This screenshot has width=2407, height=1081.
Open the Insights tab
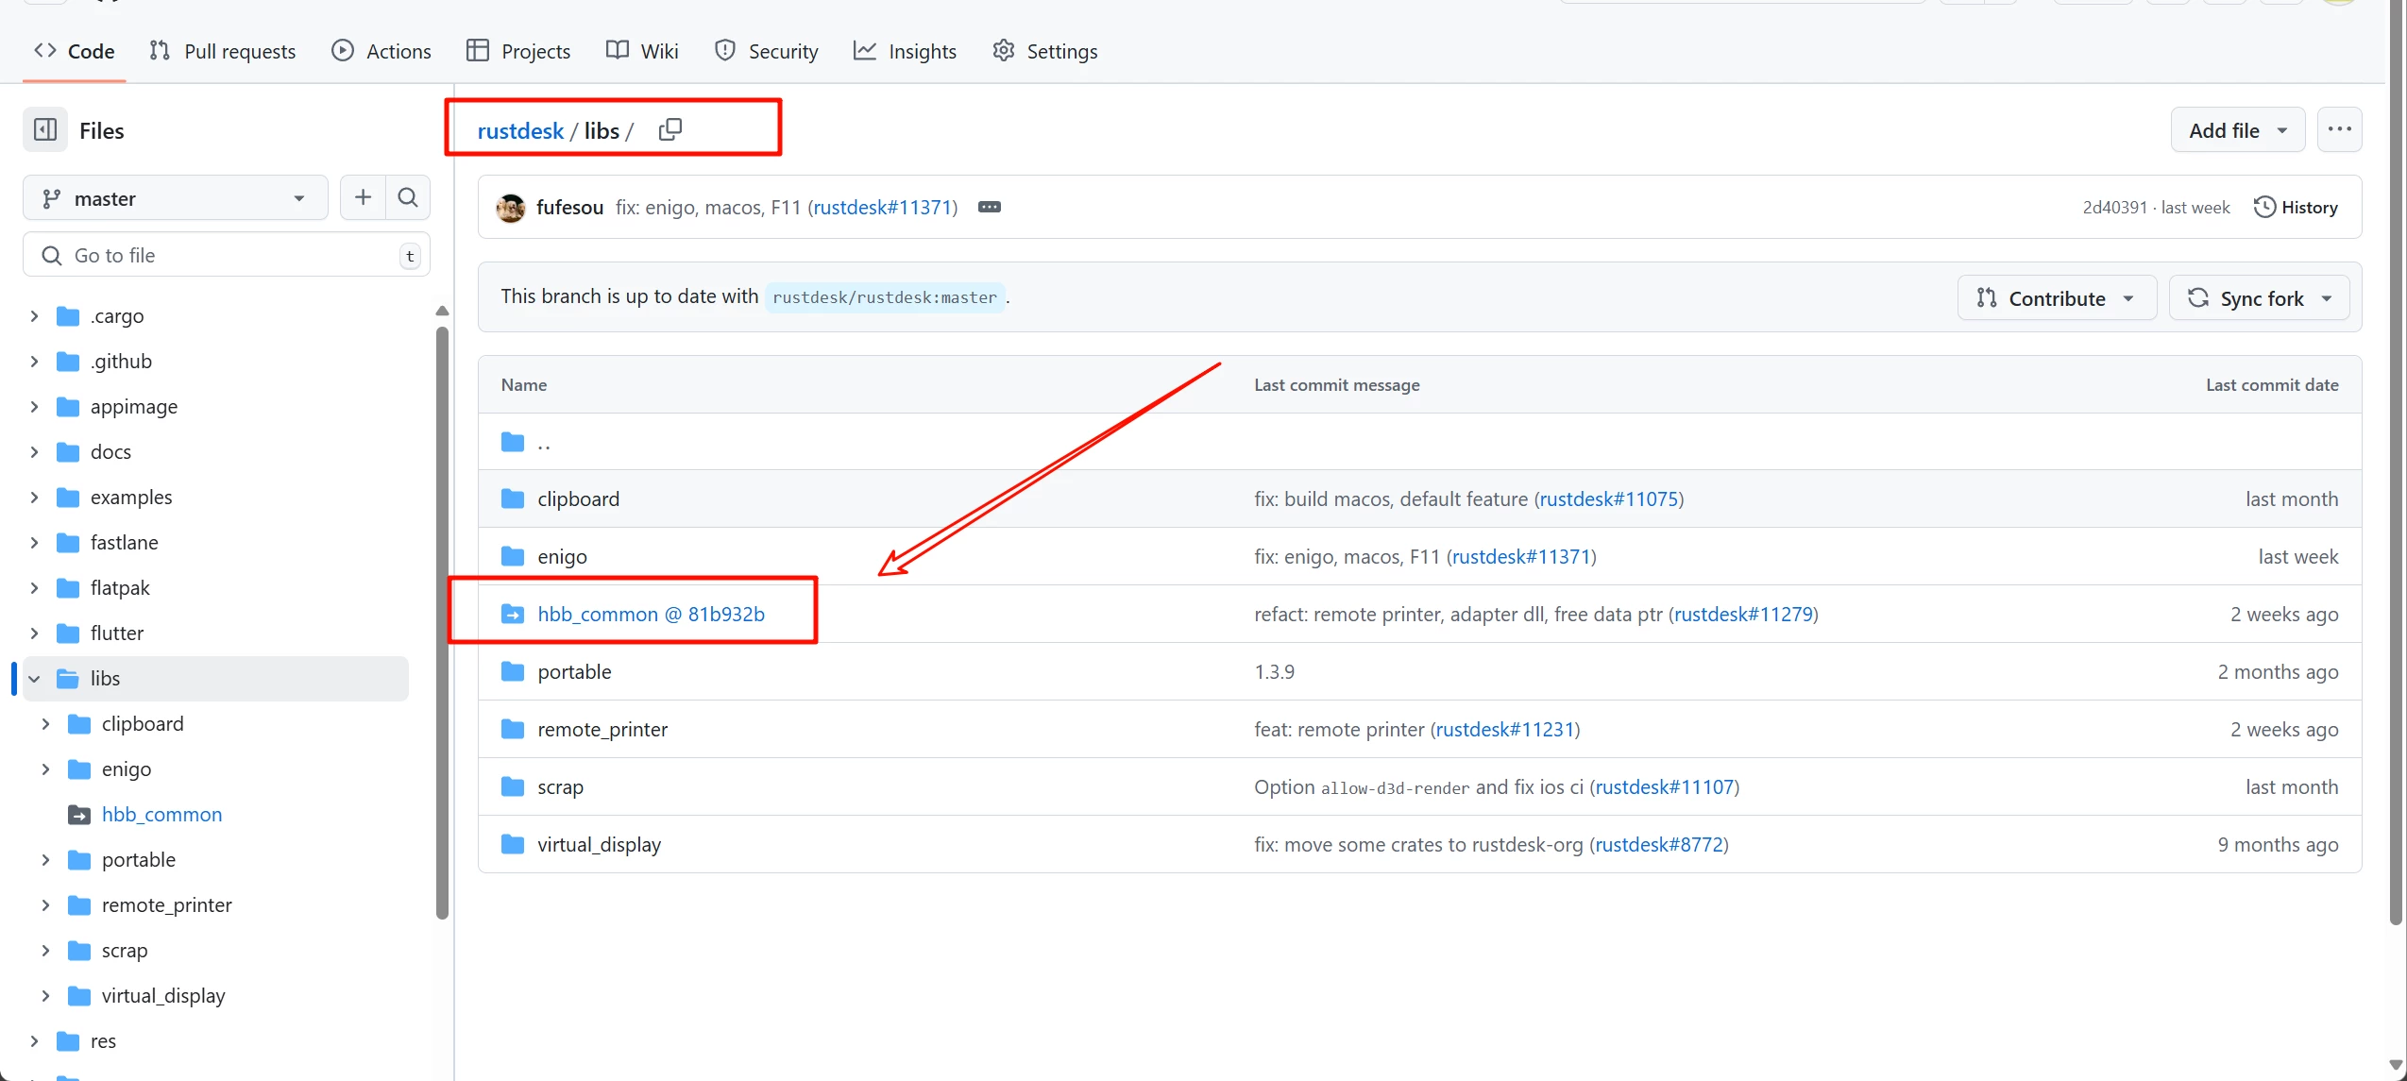coord(905,51)
